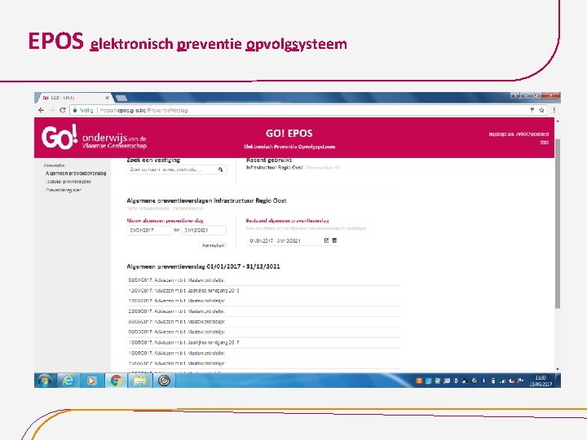The width and height of the screenshot is (587, 440).
Task: Click the green secure padlock icon
Action: [x=75, y=110]
